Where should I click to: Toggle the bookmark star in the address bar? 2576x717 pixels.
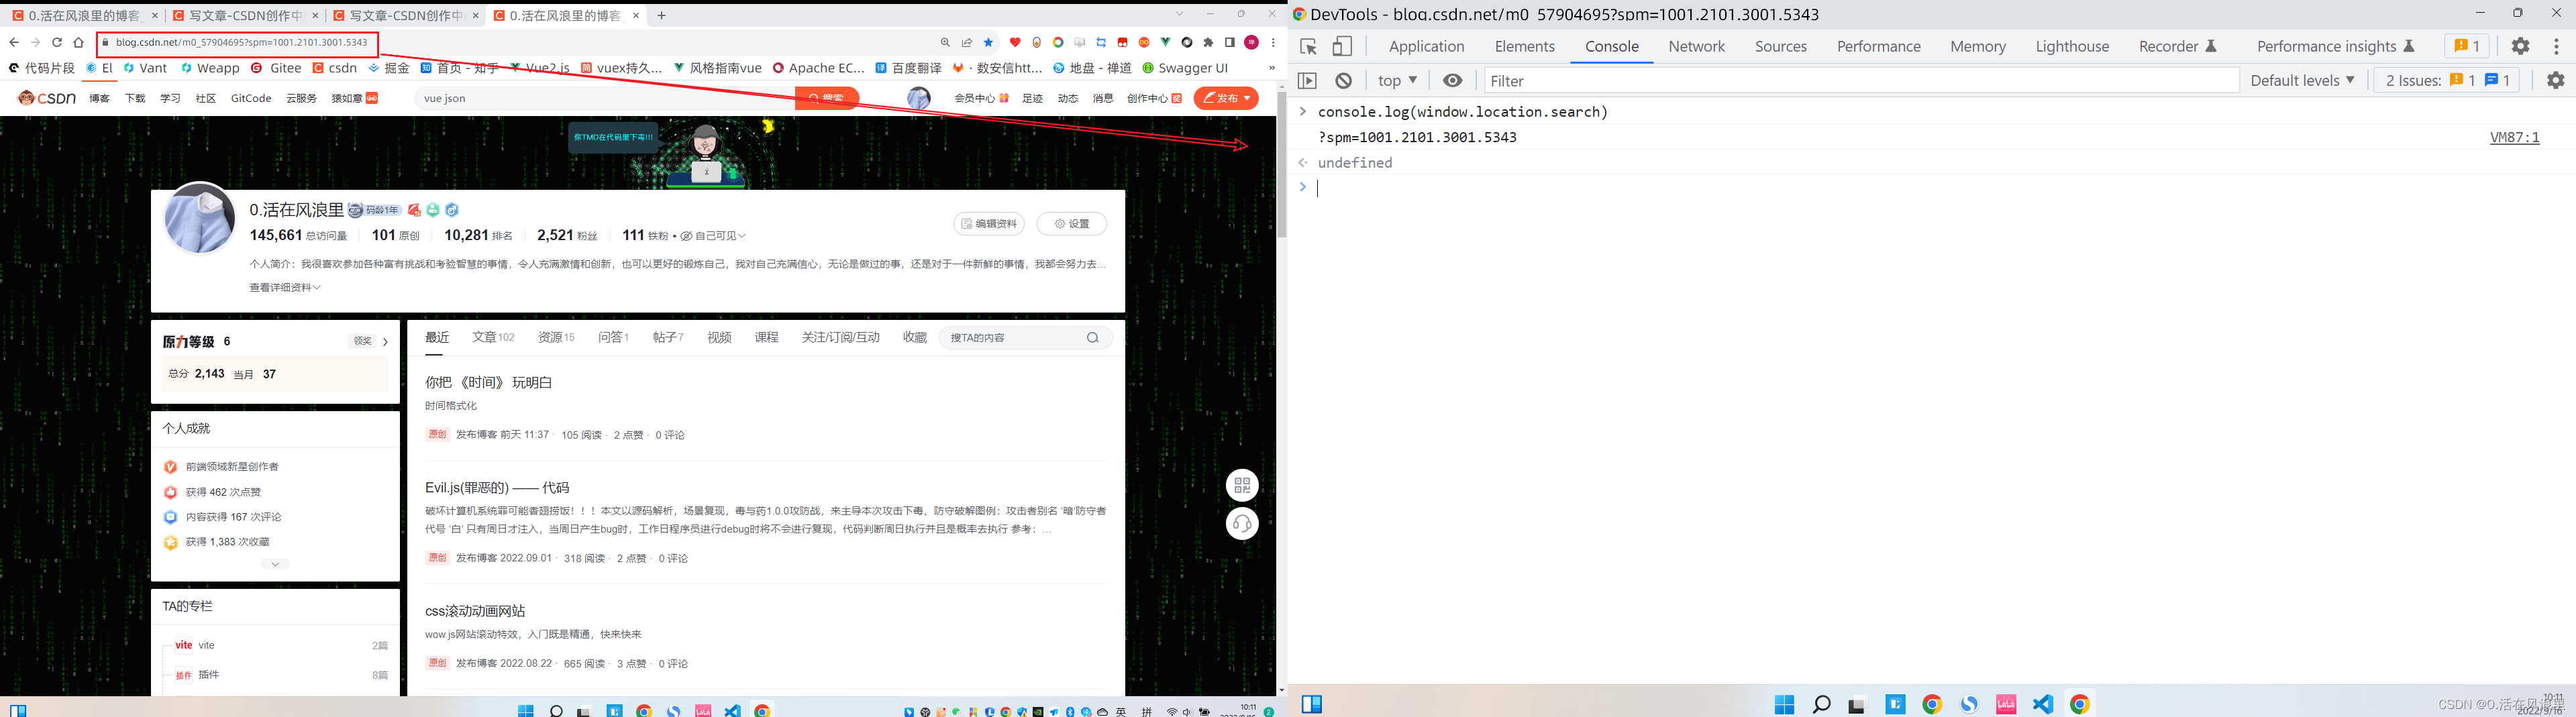point(988,43)
